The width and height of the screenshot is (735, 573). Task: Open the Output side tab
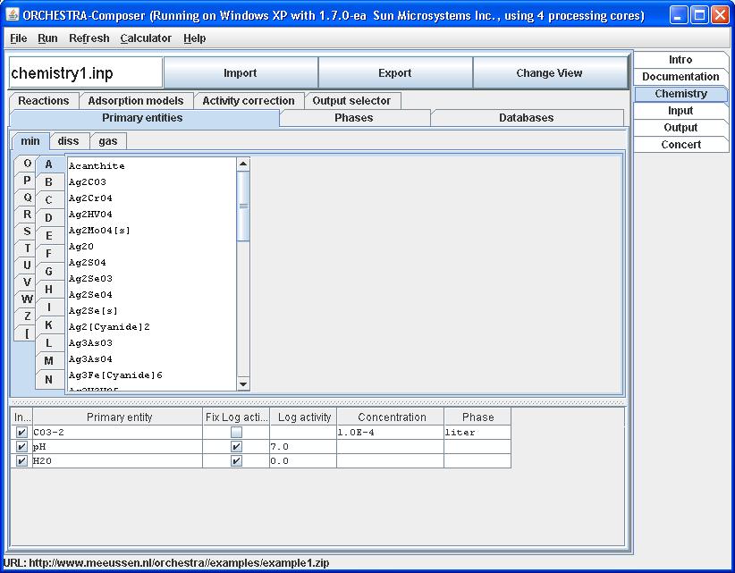[680, 128]
